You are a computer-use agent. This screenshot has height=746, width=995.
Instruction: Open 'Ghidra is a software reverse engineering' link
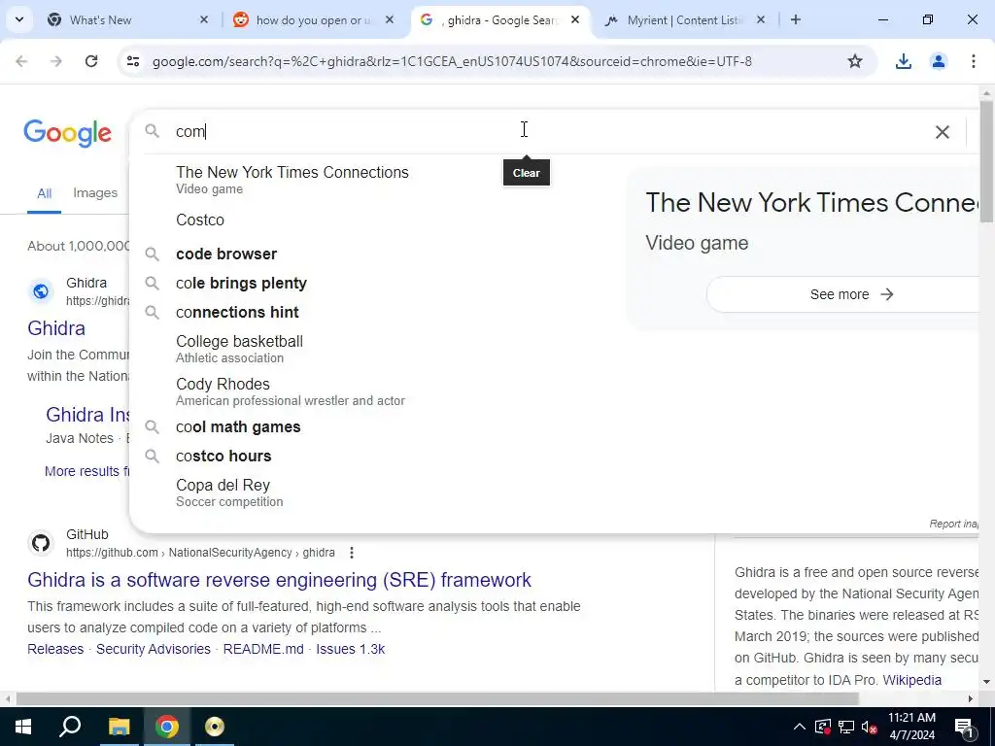[x=279, y=580]
